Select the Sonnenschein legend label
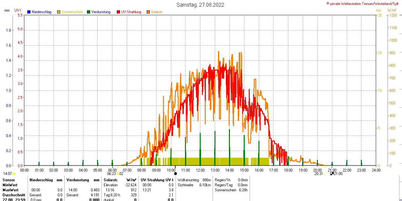Image resolution: width=402 pixels, height=201 pixels. tap(72, 12)
